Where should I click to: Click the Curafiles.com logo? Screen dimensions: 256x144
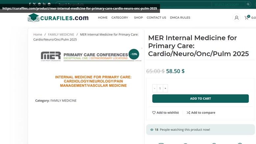58,18
